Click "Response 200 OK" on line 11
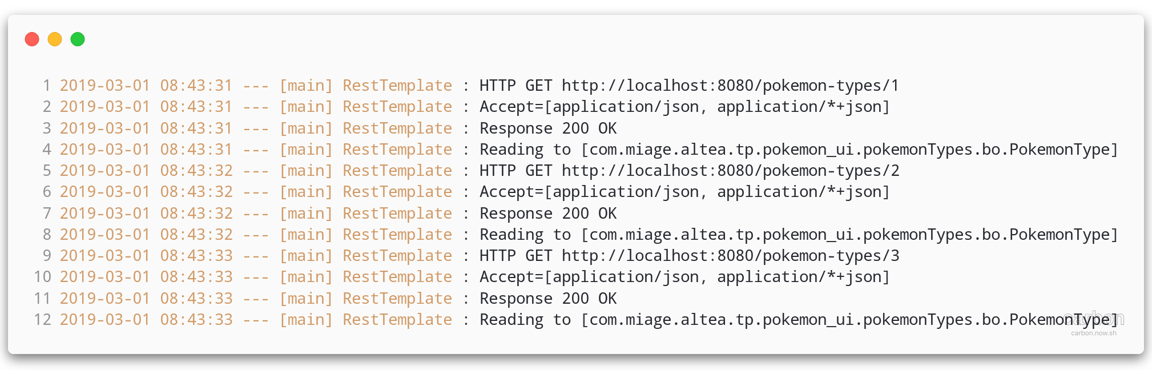Viewport: 1152px width, 370px height. click(x=548, y=299)
